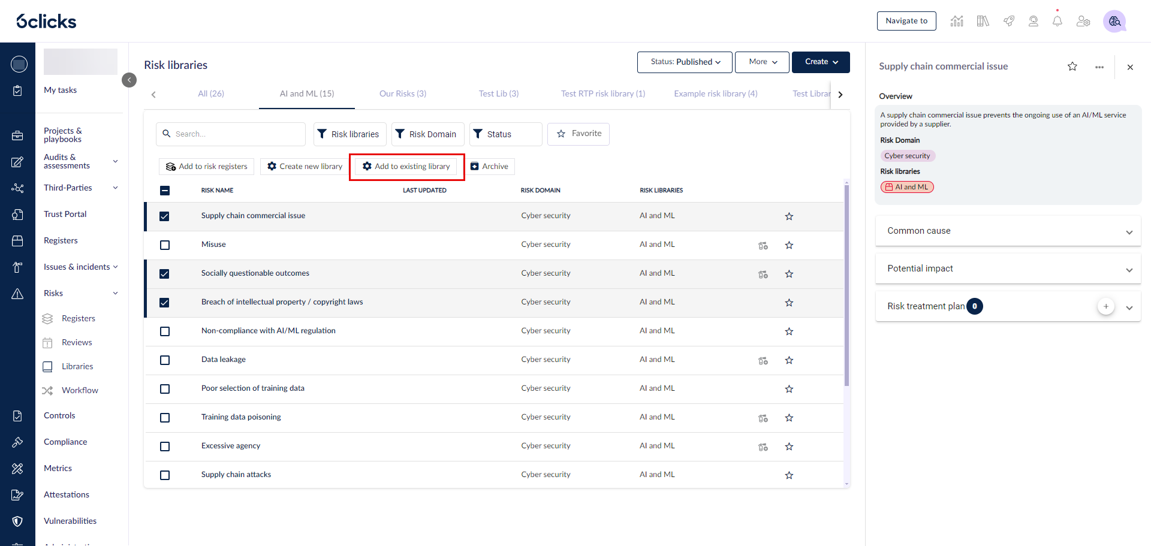Click the Archive button
1151x546 pixels.
click(489, 167)
